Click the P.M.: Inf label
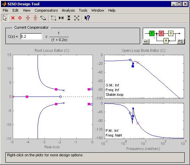This screenshot has height=165, width=190. 112,131
